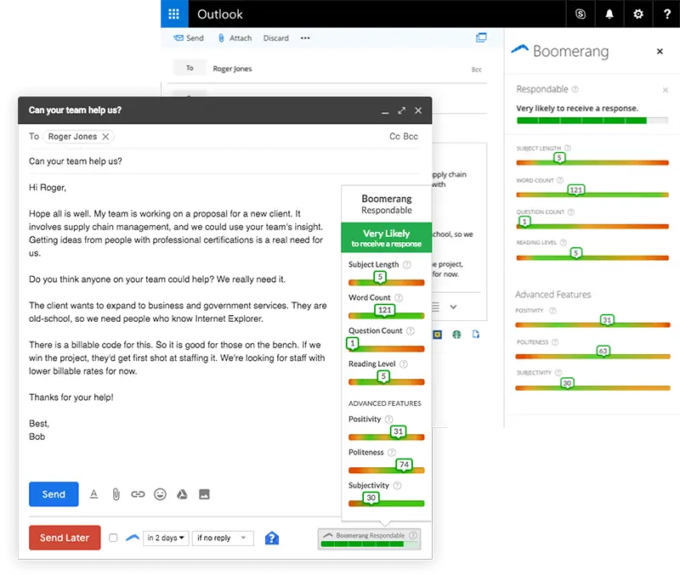Click the Boomerang Respondable meter button
Viewport: 680px width, 575px height.
point(369,539)
